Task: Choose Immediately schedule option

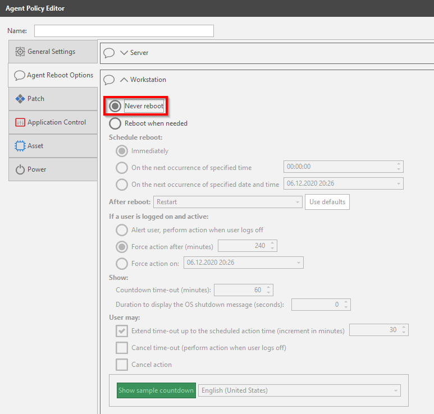Action: (x=122, y=151)
